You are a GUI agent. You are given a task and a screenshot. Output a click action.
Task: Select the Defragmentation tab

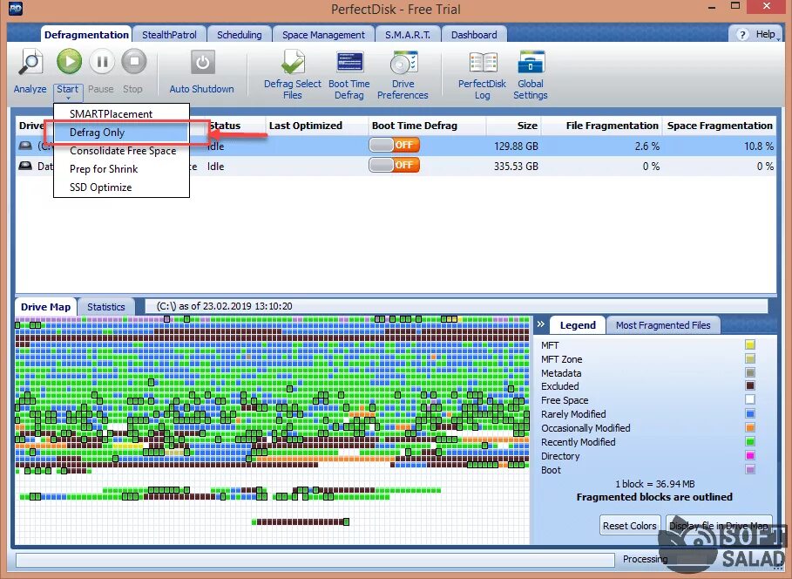tap(86, 34)
